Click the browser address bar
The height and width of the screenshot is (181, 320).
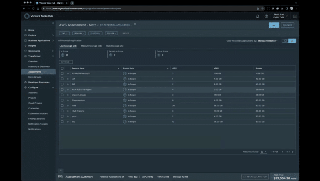[x=149, y=8]
